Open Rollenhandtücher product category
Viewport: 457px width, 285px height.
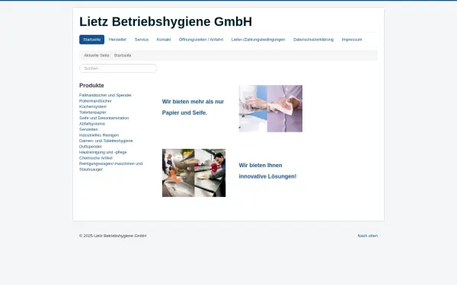pos(95,101)
